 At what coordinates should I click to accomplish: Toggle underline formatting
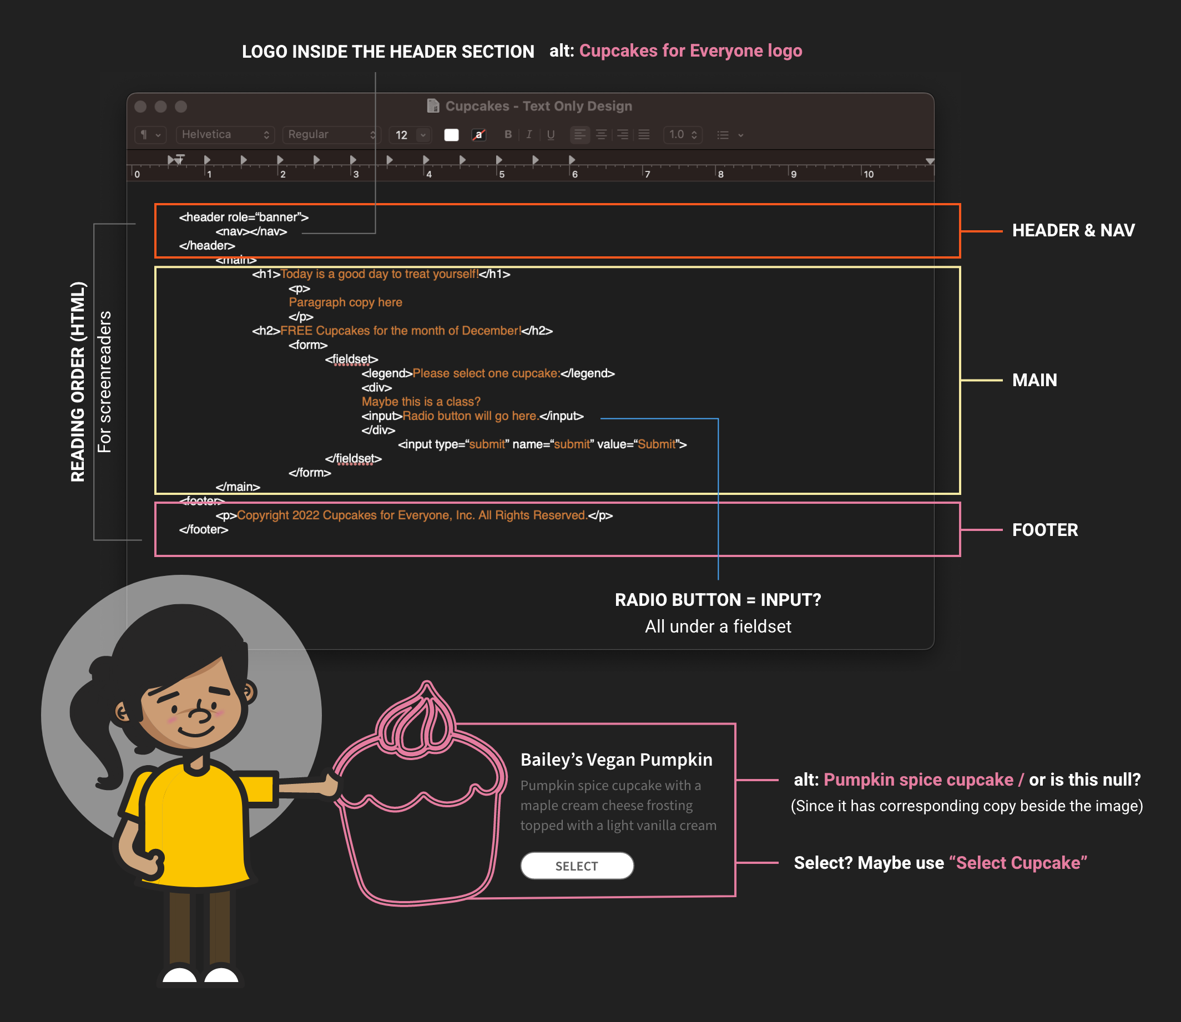coord(551,135)
